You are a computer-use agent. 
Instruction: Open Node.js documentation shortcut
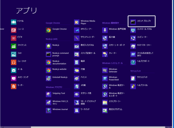(x=48, y=62)
